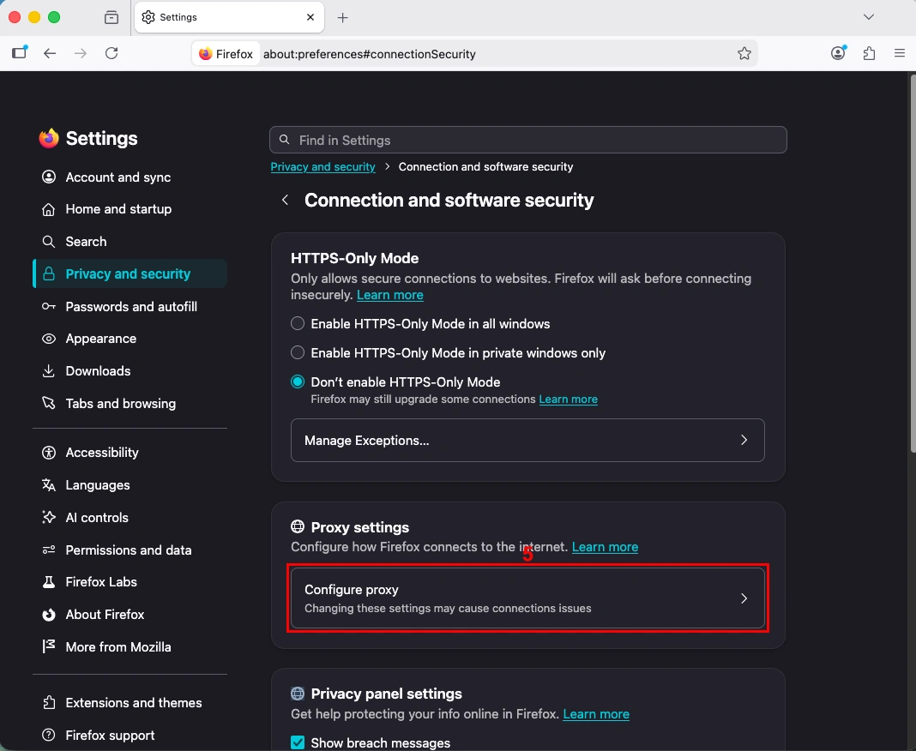The width and height of the screenshot is (916, 751).
Task: Open the Extensions puzzle-piece icon
Action: [x=869, y=53]
